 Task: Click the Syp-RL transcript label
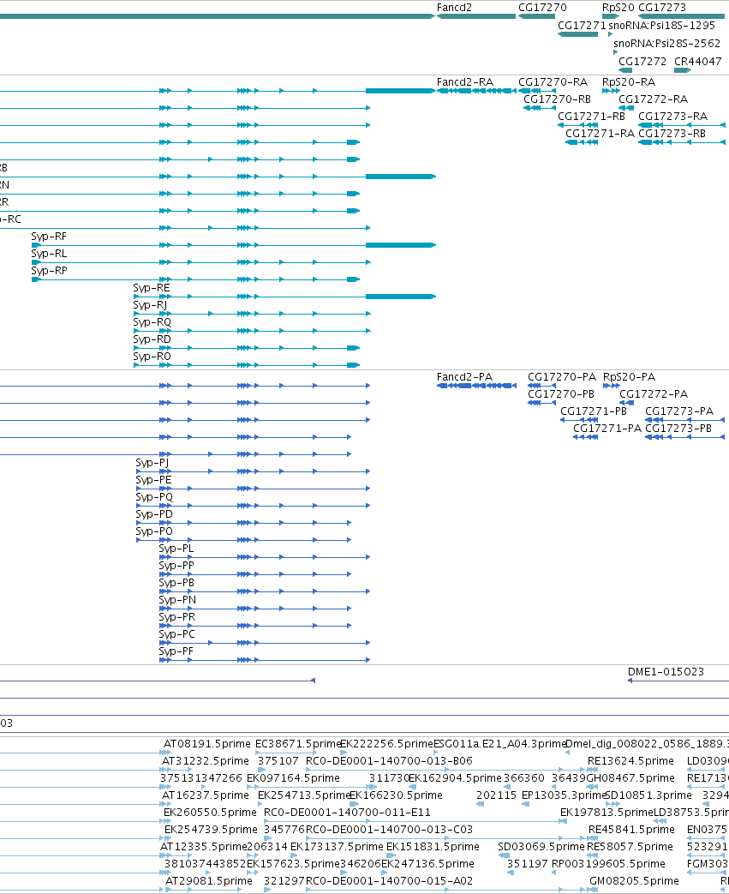(49, 254)
